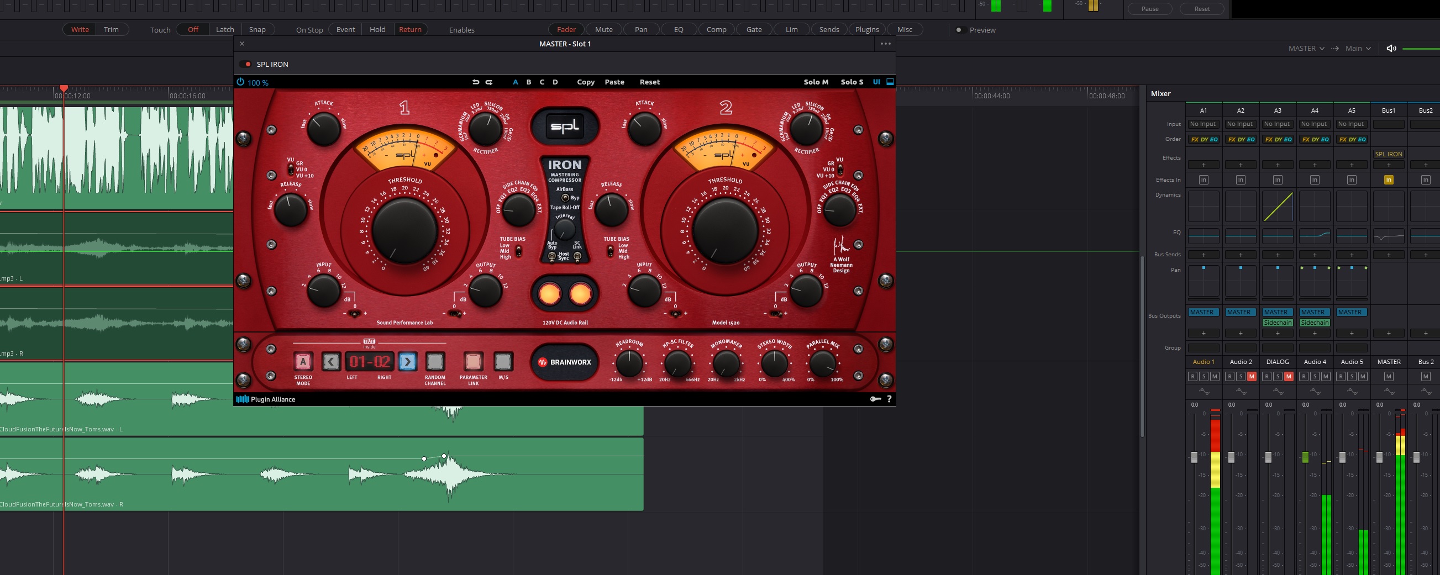Toggle the M/S button

pos(503,362)
